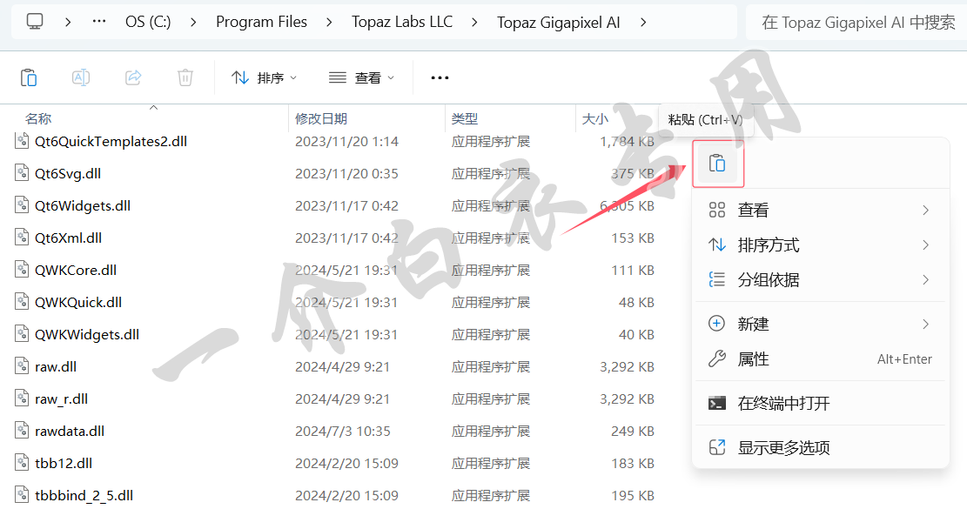Viewport: 967px width, 509px height.
Task: Click the file icon of QWKQuick.dll
Action: (x=22, y=302)
